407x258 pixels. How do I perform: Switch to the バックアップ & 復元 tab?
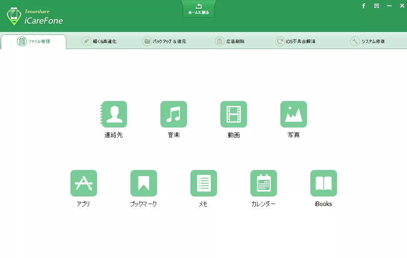pyautogui.click(x=164, y=42)
